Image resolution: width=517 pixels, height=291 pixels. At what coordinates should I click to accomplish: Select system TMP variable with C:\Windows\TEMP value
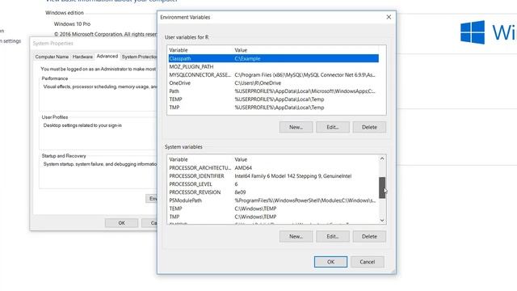273,217
